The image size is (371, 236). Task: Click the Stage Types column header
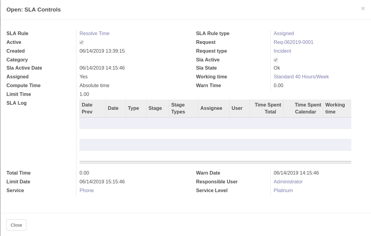click(178, 108)
